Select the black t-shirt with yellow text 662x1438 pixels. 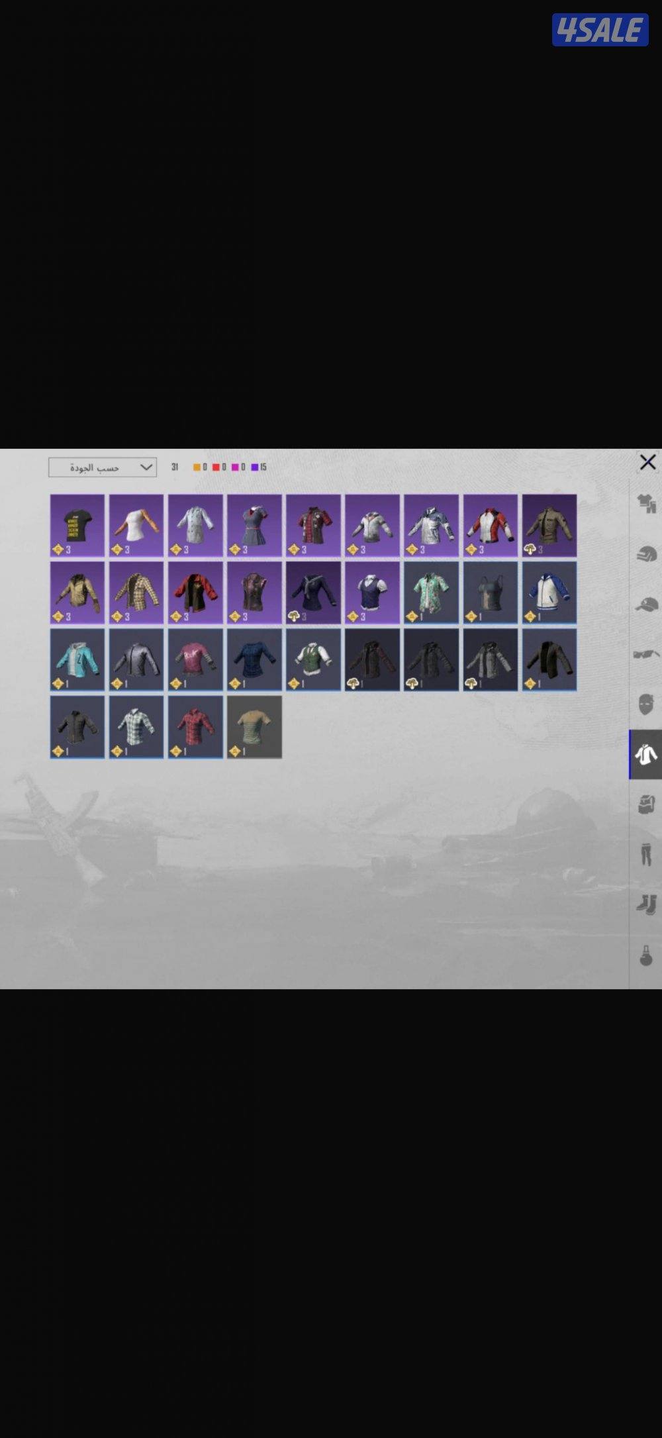click(77, 525)
